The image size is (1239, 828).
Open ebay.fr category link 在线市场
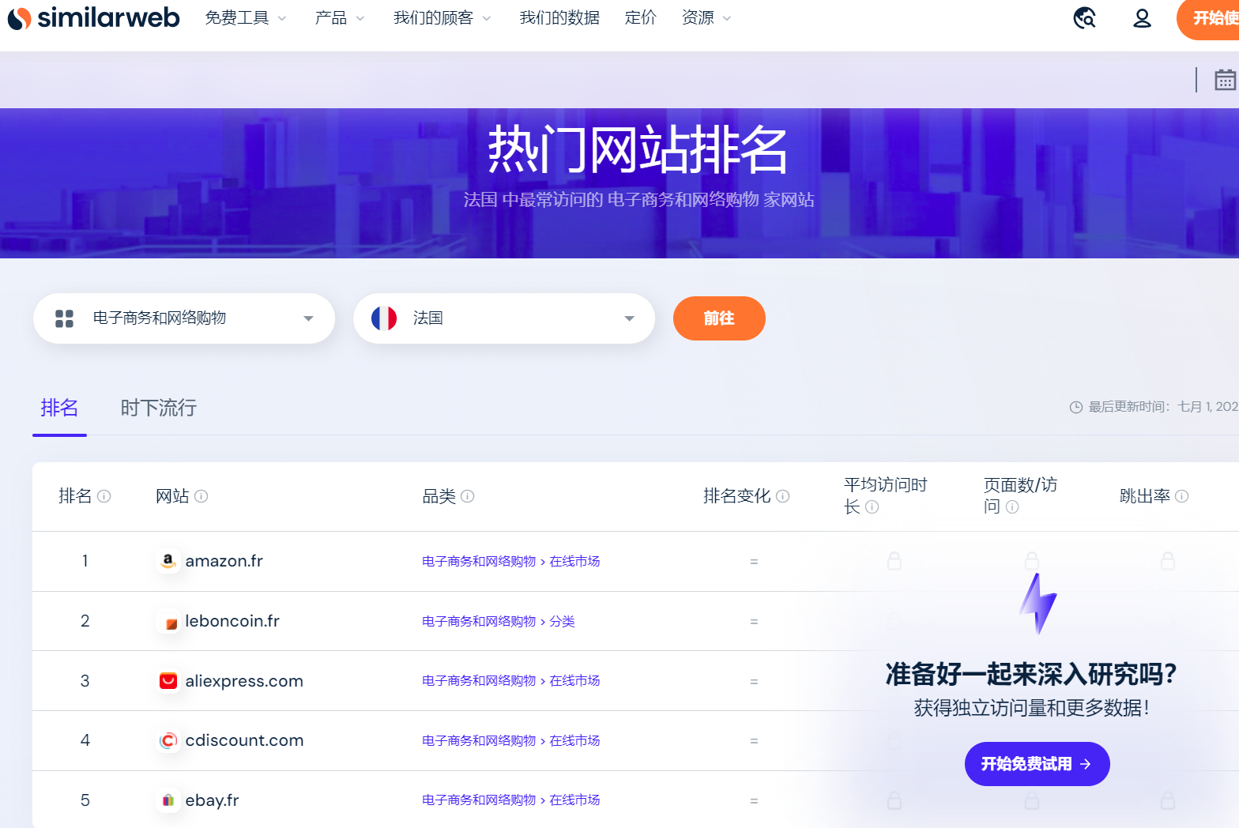coord(574,800)
